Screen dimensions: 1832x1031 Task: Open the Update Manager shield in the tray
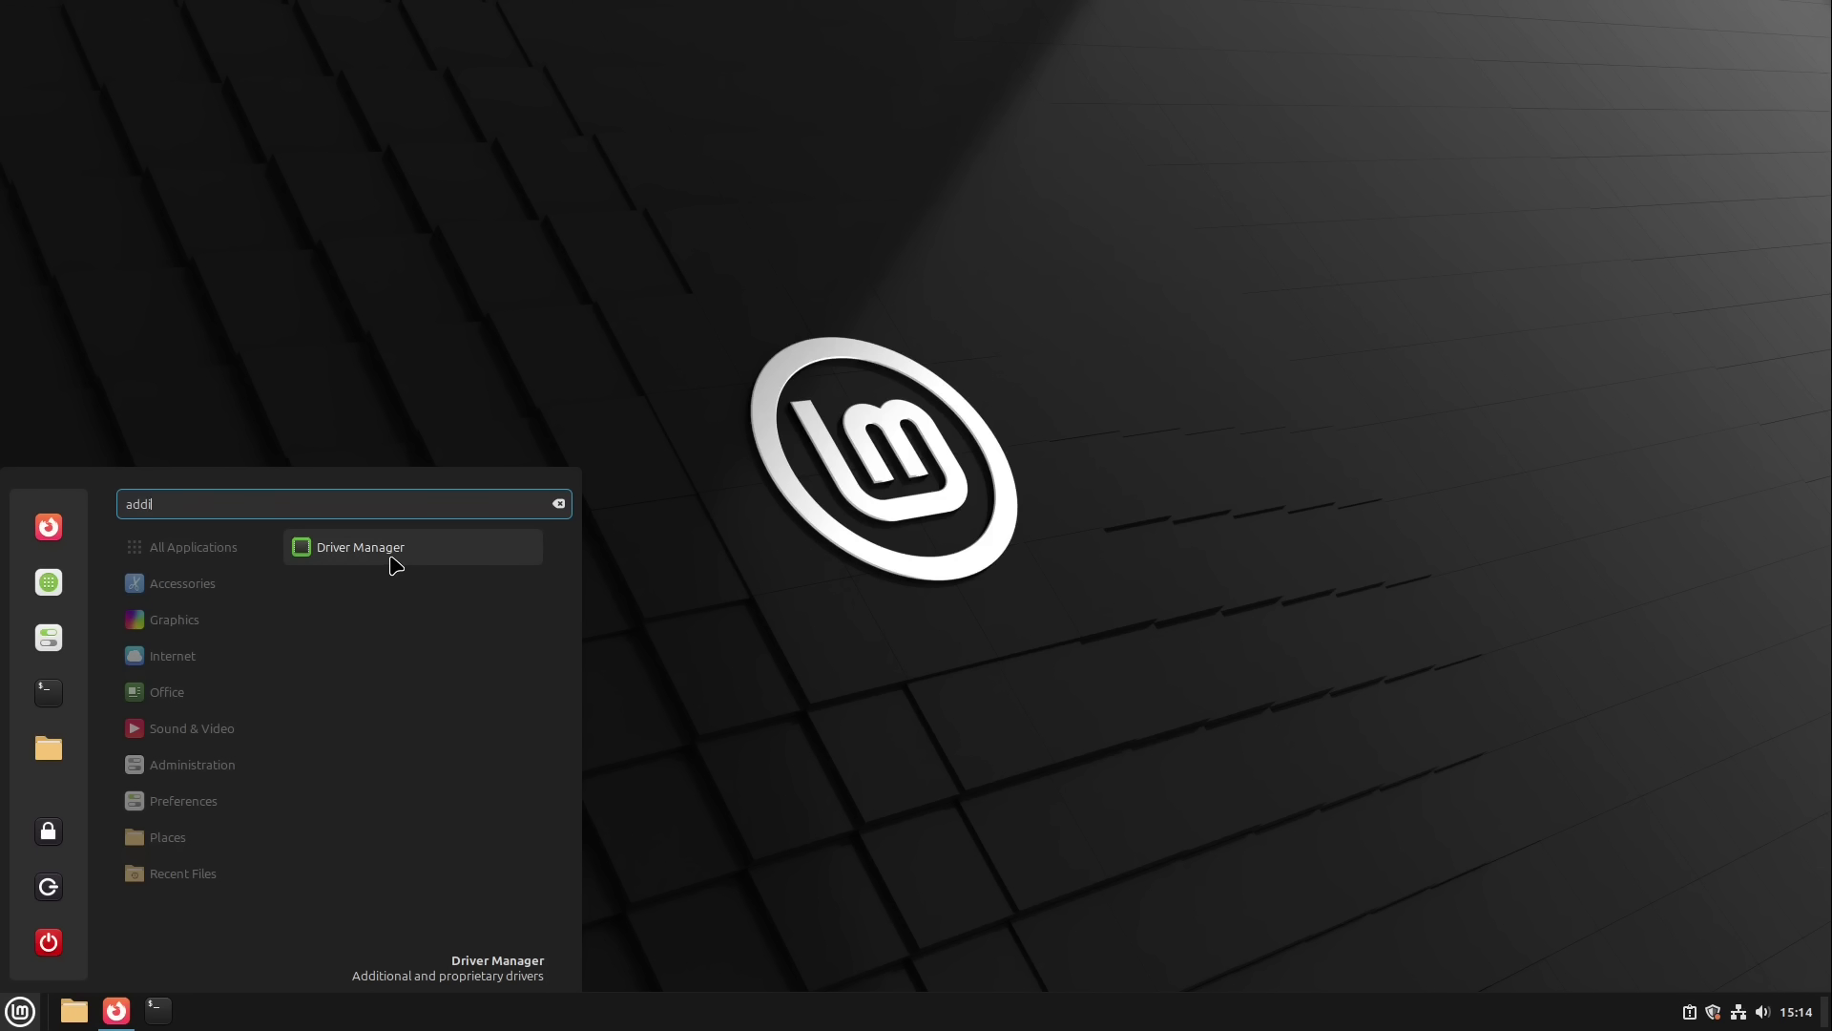[x=1715, y=1012]
